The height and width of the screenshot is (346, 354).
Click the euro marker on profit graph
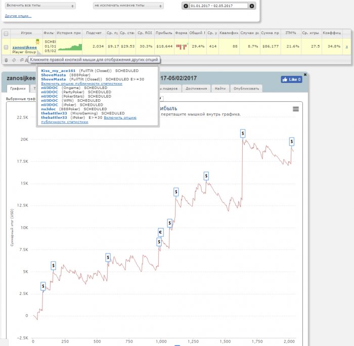point(160,233)
